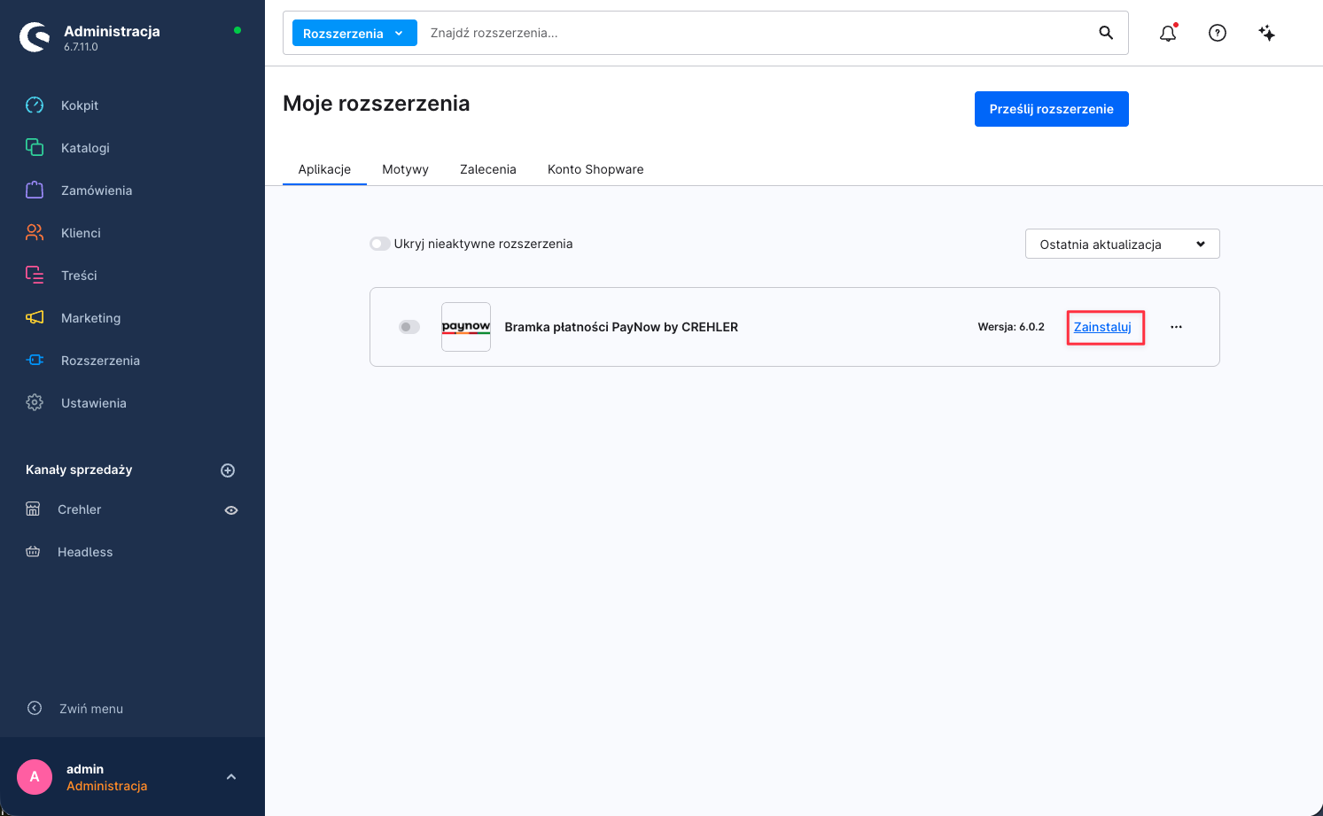This screenshot has height=816, width=1323.
Task: Open Ustawienia gear icon
Action: point(35,402)
